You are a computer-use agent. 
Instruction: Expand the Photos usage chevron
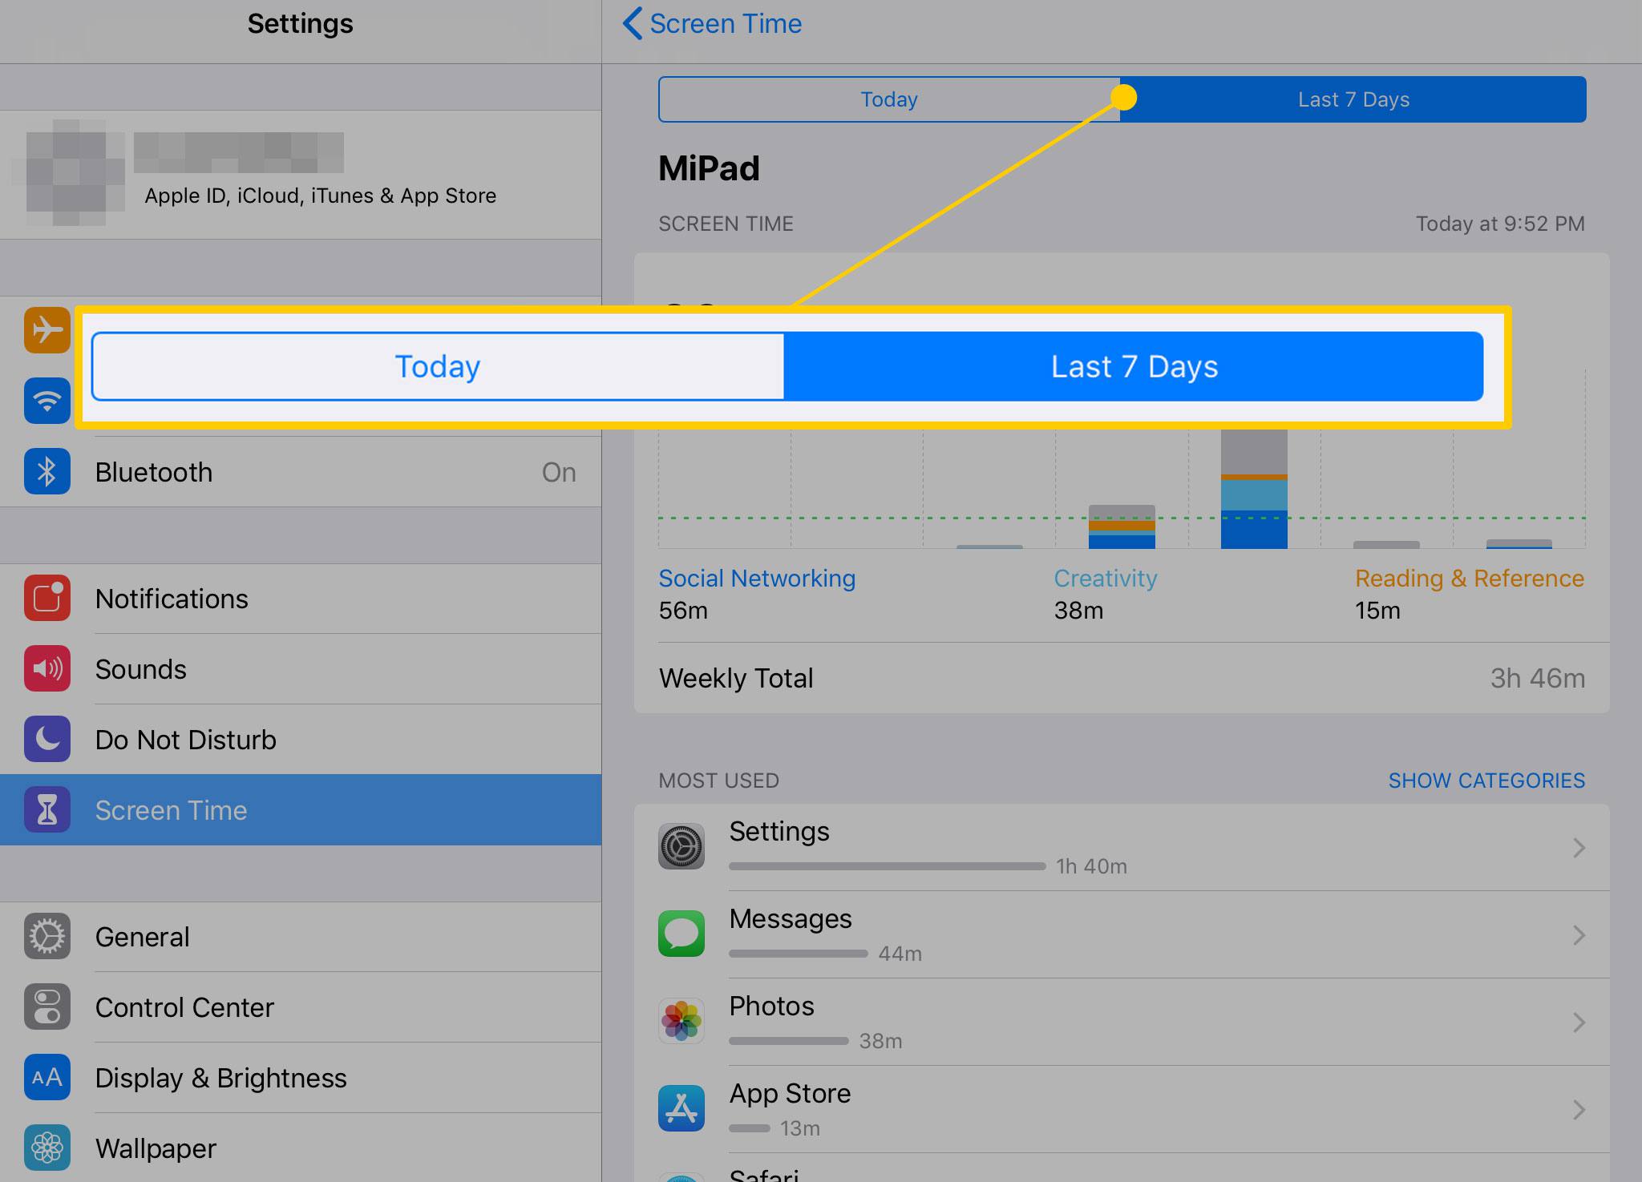point(1579,1022)
